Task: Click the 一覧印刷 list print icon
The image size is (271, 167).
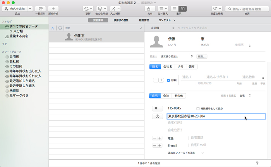Action: (40, 8)
